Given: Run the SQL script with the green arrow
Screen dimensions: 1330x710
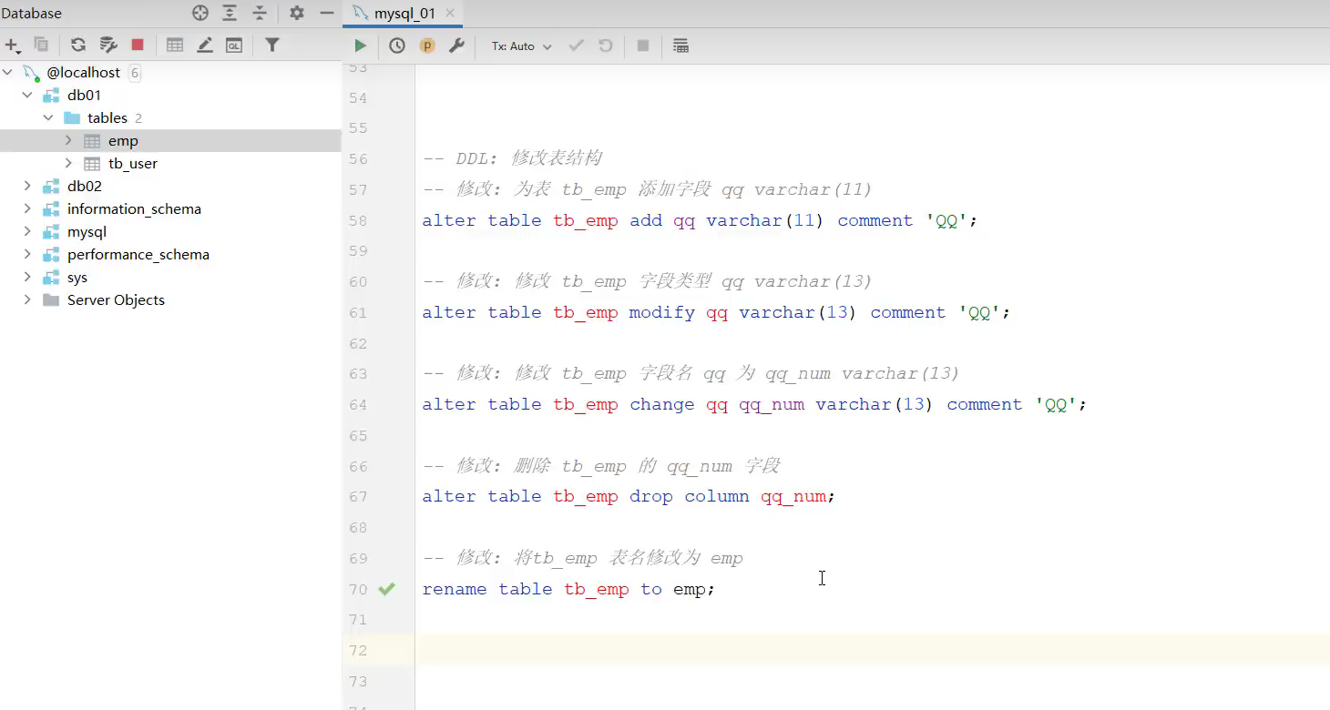Looking at the screenshot, I should 360,45.
